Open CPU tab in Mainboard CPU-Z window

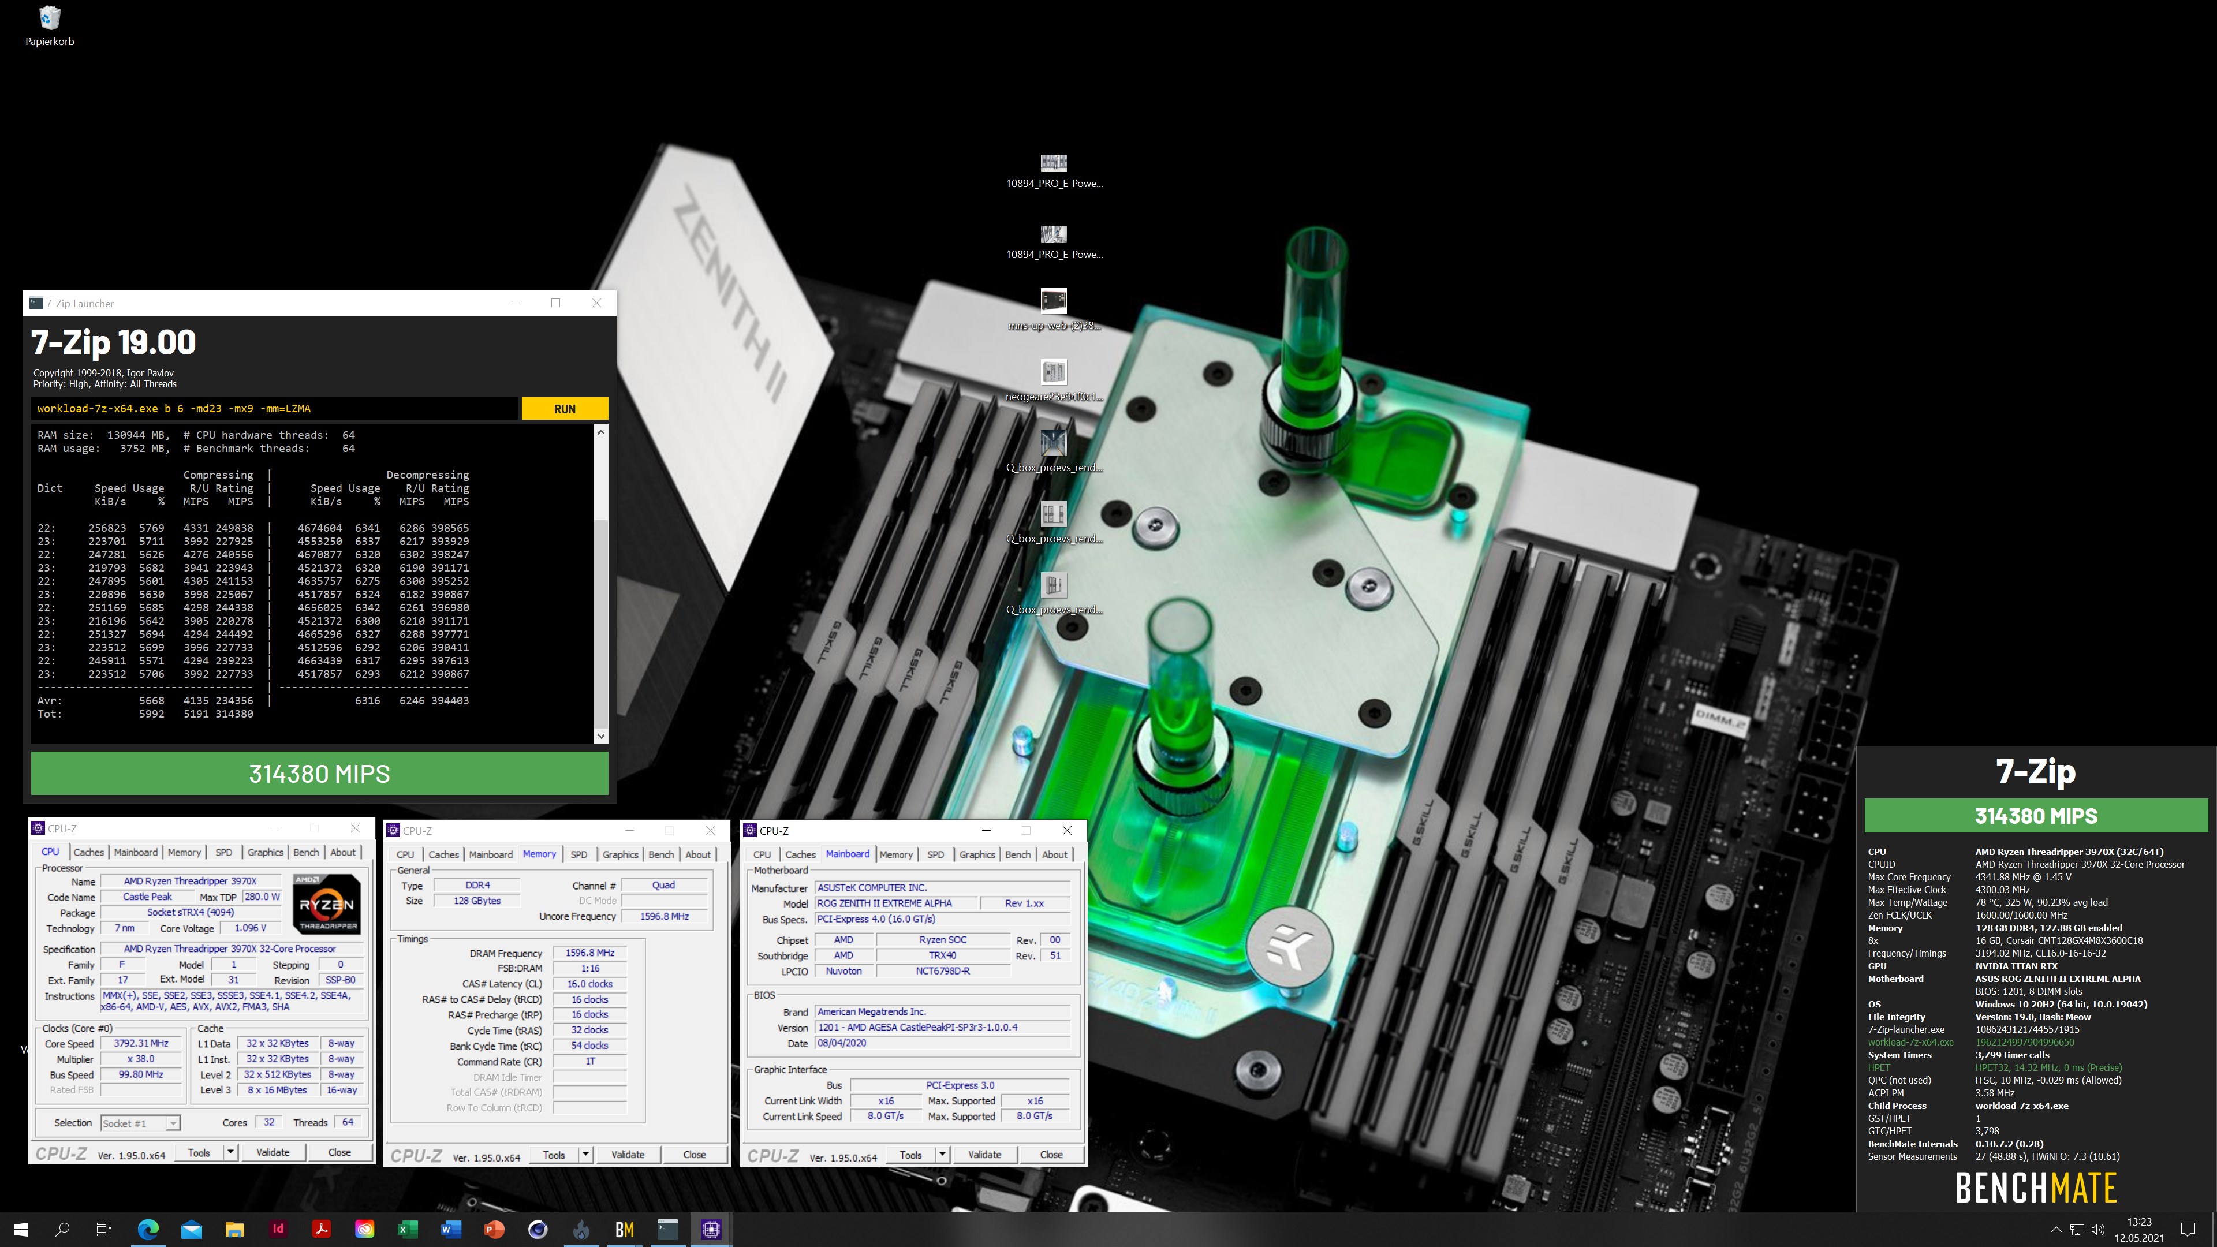(x=762, y=854)
